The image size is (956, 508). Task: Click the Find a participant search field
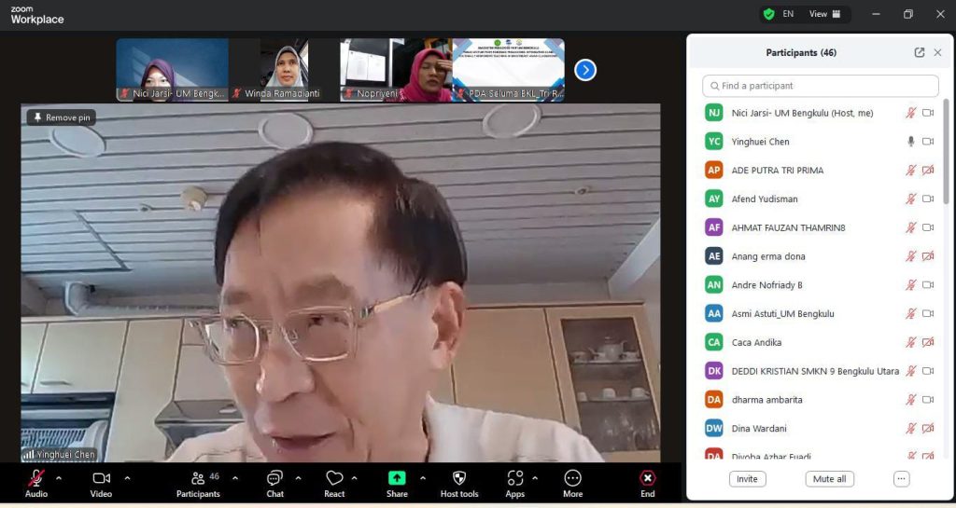(x=821, y=86)
